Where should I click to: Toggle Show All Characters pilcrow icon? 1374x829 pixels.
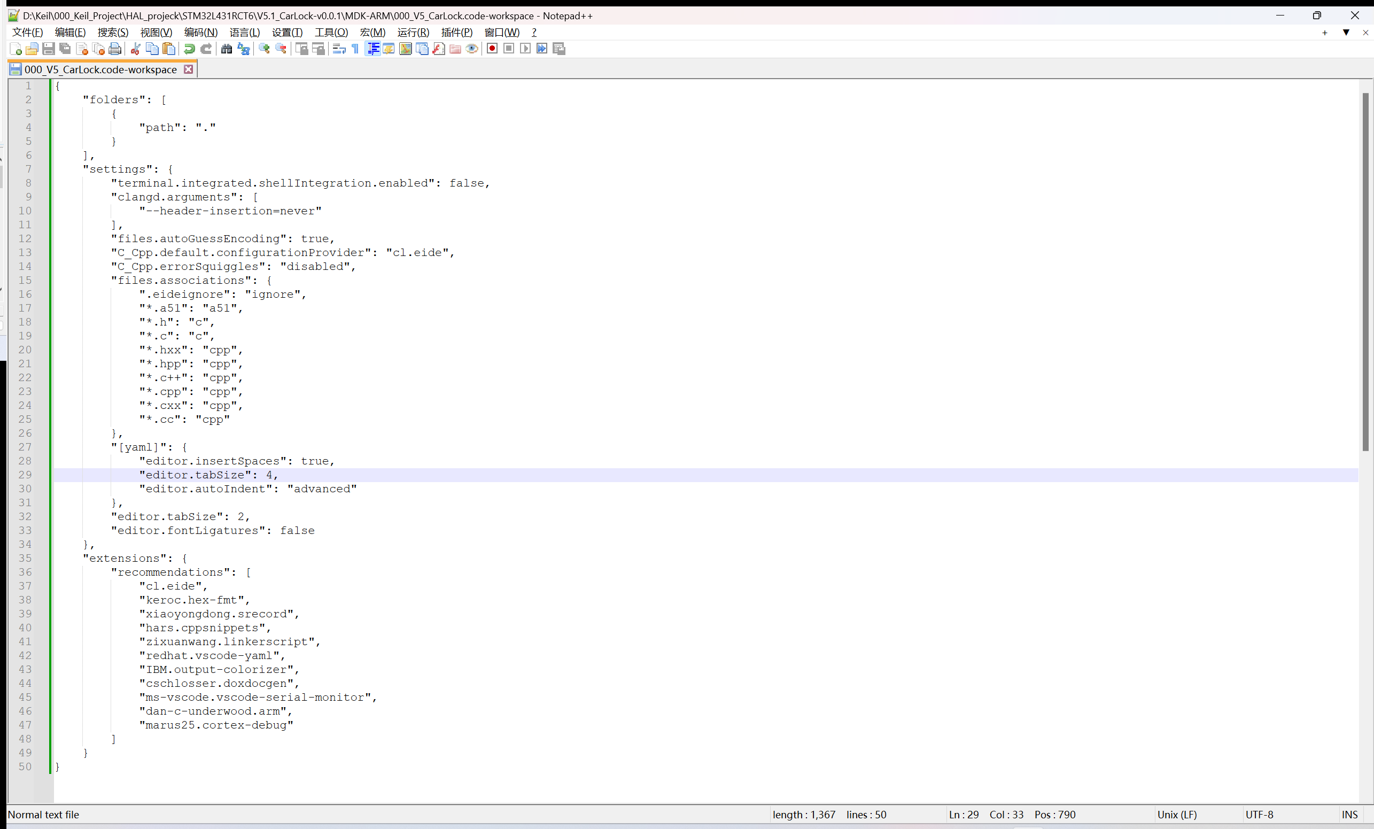tap(355, 49)
